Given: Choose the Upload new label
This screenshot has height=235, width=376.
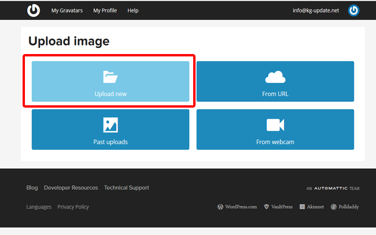Looking at the screenshot, I should pyautogui.click(x=110, y=94).
